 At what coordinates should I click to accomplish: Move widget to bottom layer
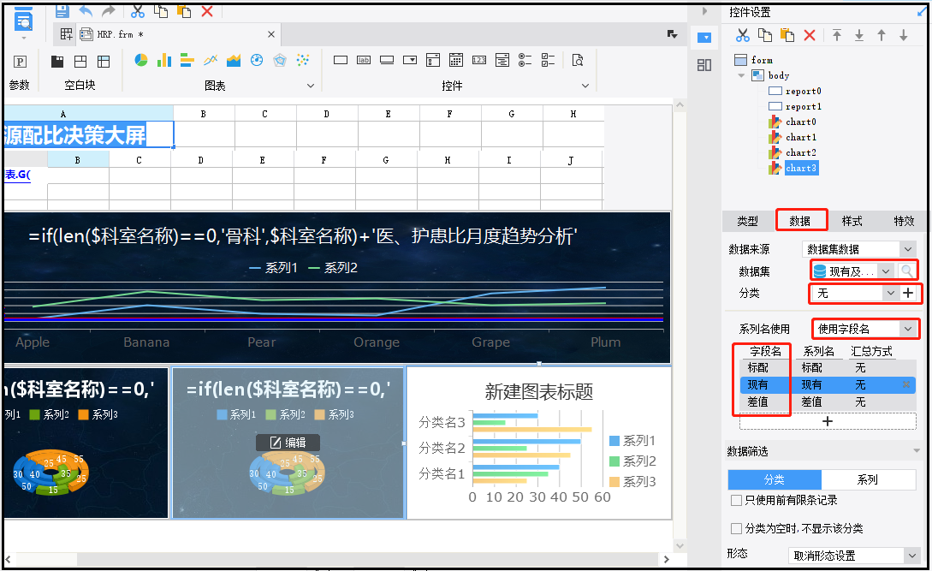coord(859,35)
